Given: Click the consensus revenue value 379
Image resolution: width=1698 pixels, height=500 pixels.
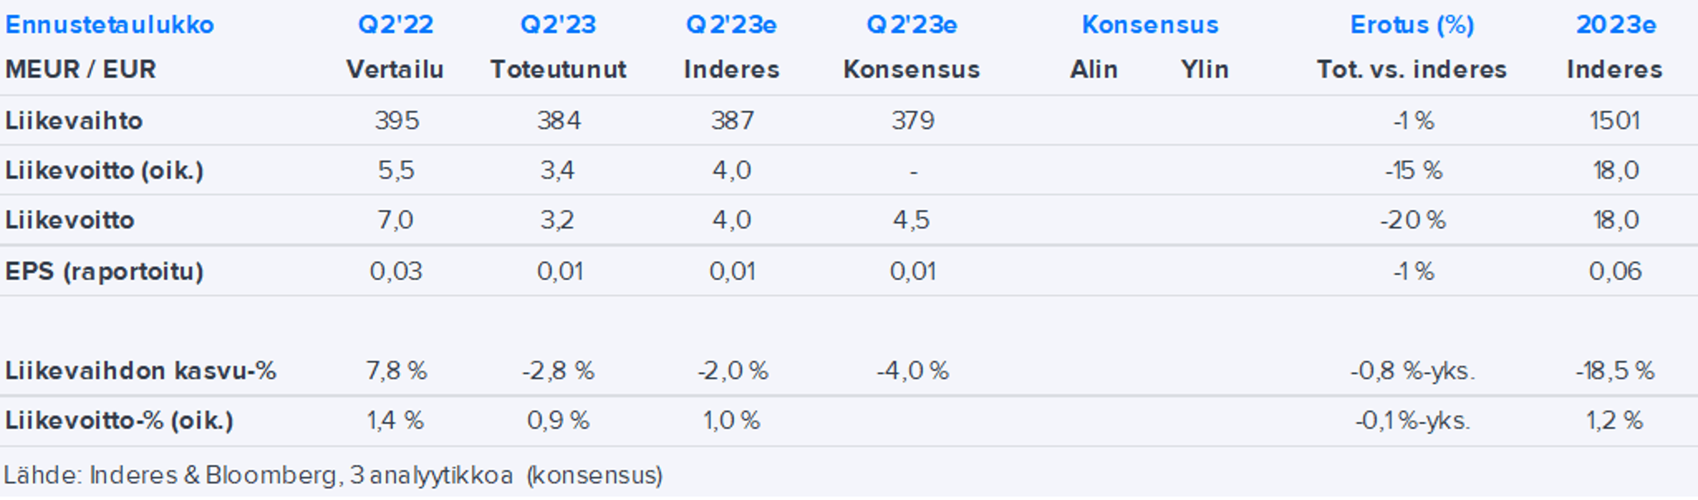Looking at the screenshot, I should coord(912,121).
